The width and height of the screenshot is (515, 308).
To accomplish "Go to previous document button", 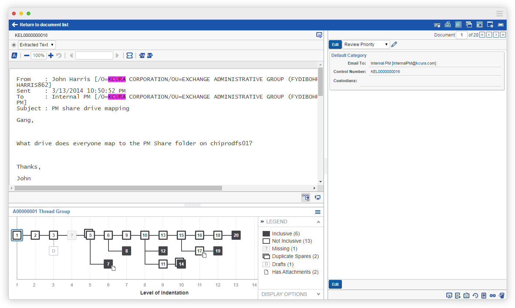I will pos(489,35).
